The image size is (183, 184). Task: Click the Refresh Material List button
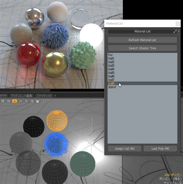pyautogui.click(x=142, y=40)
